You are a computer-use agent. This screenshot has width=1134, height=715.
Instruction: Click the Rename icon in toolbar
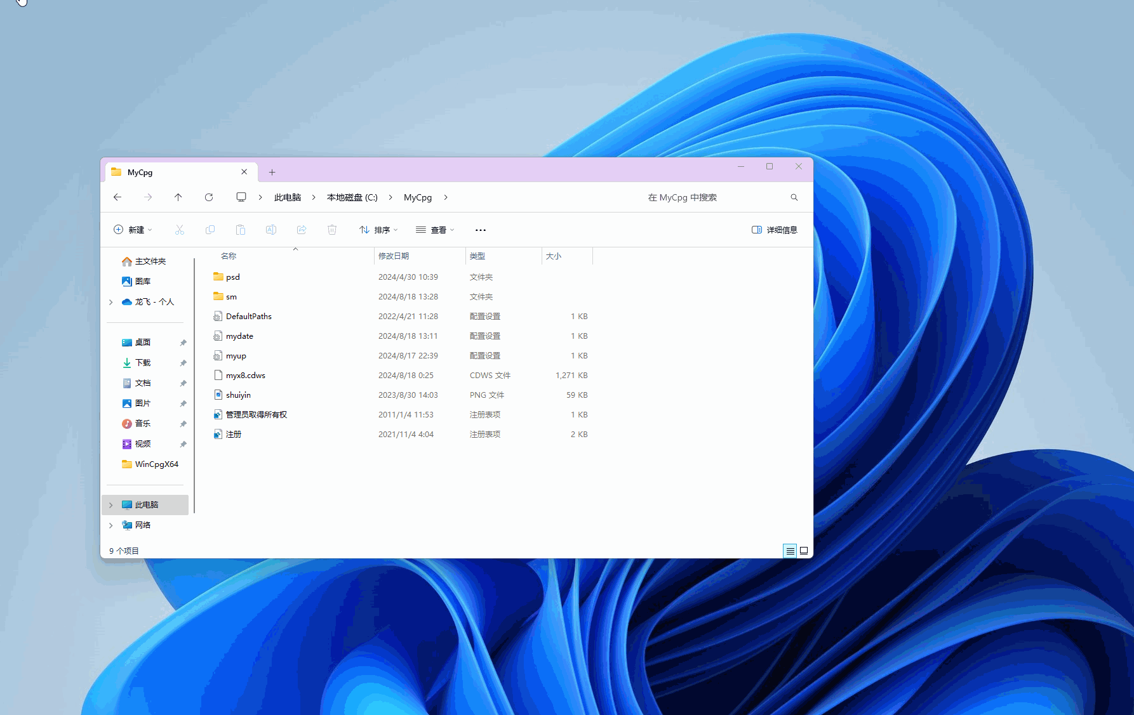(x=271, y=230)
